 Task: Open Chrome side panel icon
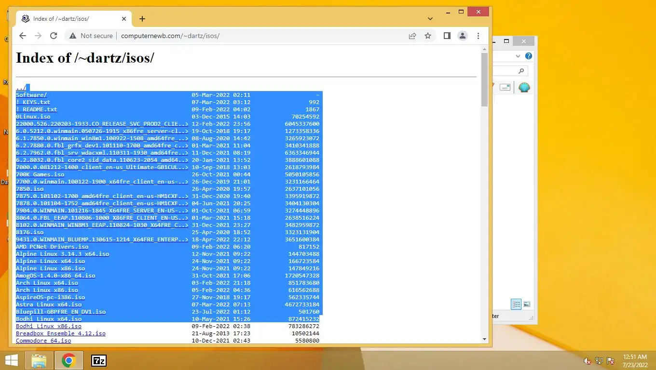447,36
